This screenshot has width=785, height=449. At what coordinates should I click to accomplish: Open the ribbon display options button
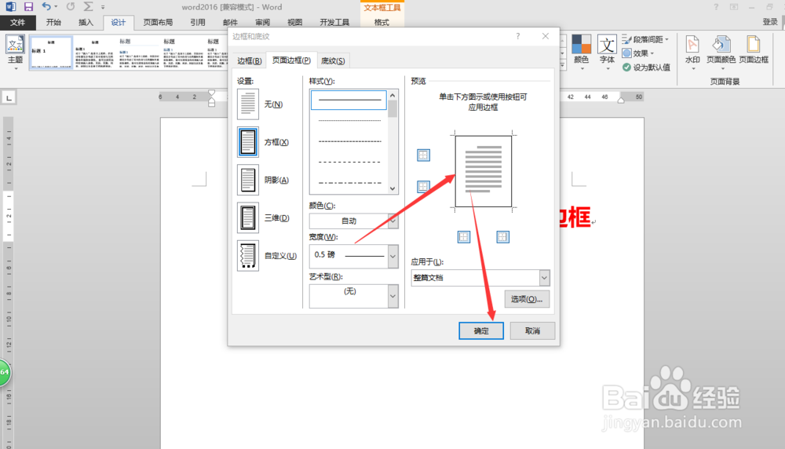(x=733, y=6)
